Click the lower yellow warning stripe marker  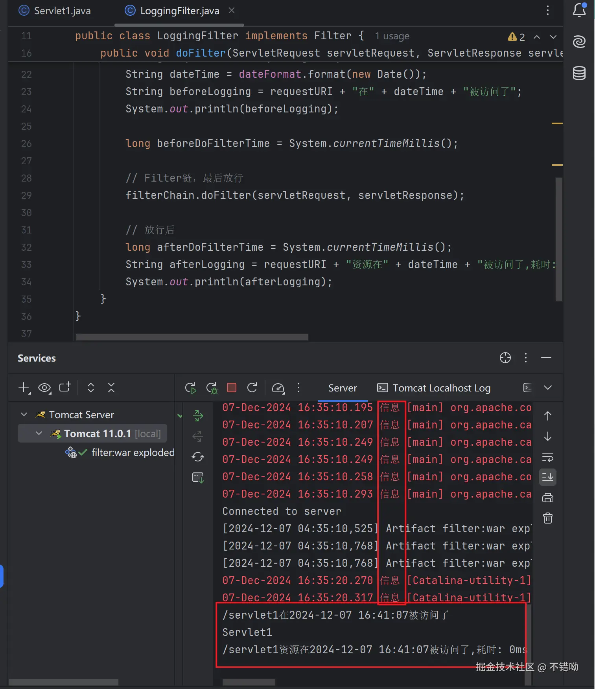557,165
